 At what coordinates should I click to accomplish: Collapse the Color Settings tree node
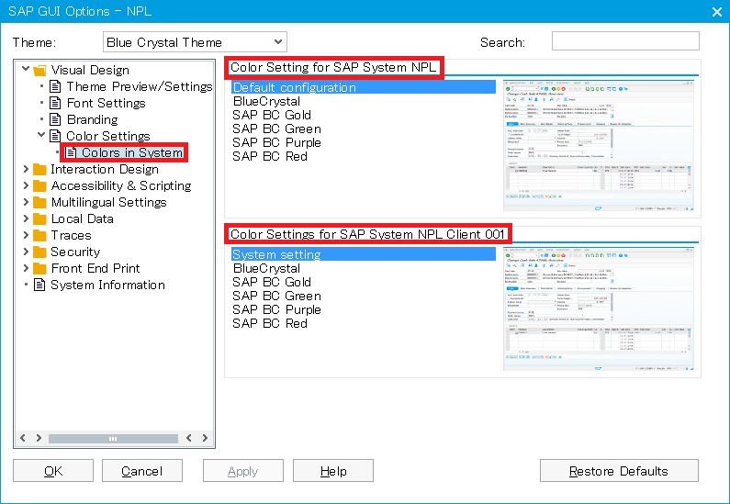(x=41, y=136)
